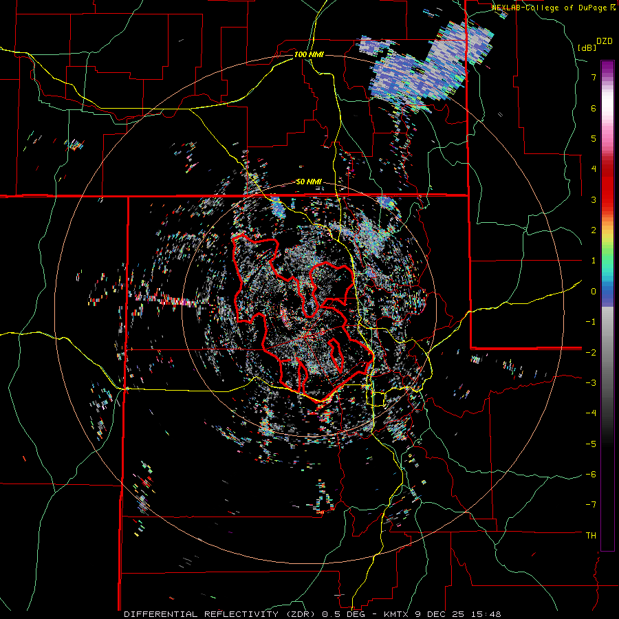
Task: Click the 5 value on the color scale
Action: 594,138
